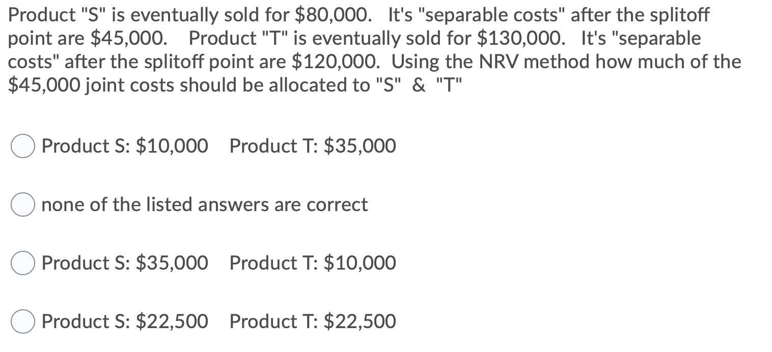Click the answer reading 'Product S: $22,500'
Image resolution: width=772 pixels, height=352 pixels.
point(125,322)
